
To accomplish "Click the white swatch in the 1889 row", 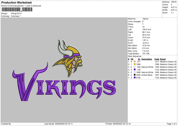I will [x=135, y=72].
